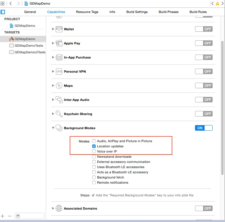The width and height of the screenshot is (225, 222).
Task: Turn on the Maps switch
Action: [x=204, y=85]
